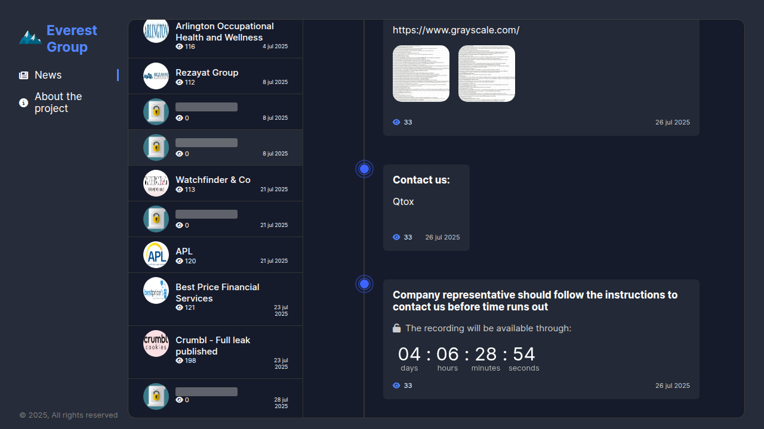Click the timeline marker beside Contact us
The width and height of the screenshot is (764, 429).
(364, 169)
